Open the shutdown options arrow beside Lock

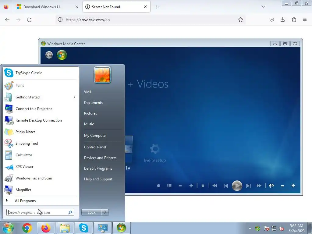[x=105, y=212]
